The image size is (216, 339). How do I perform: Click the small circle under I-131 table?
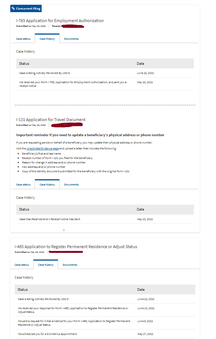click(x=64, y=230)
